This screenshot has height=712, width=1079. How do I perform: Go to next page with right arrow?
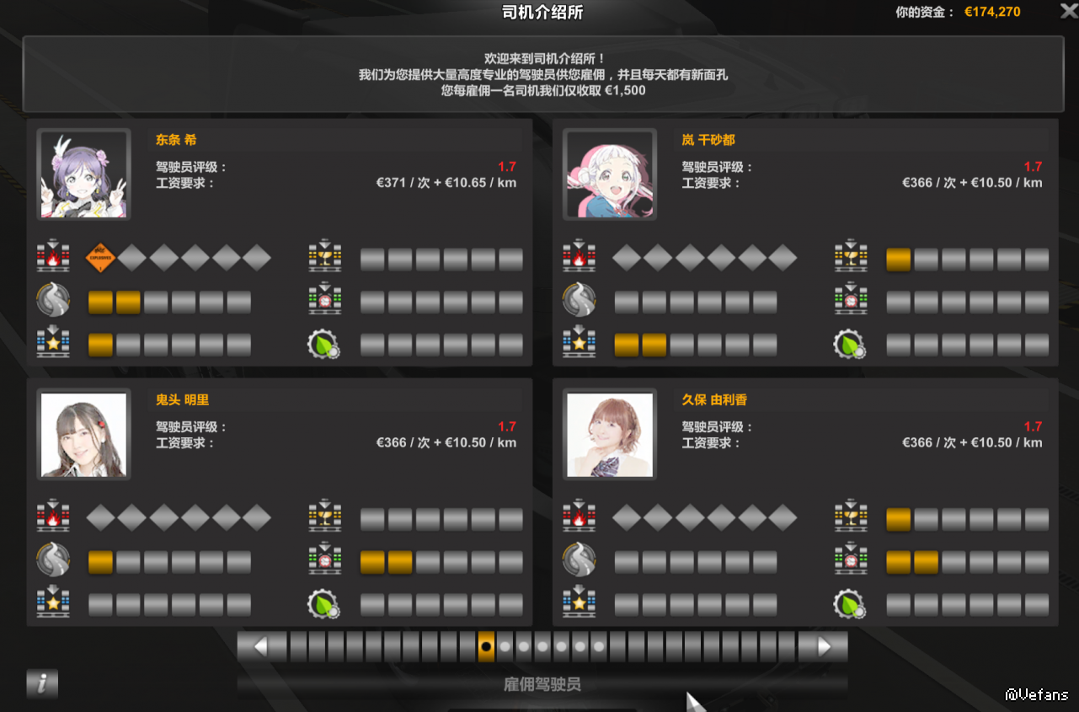[x=825, y=646]
